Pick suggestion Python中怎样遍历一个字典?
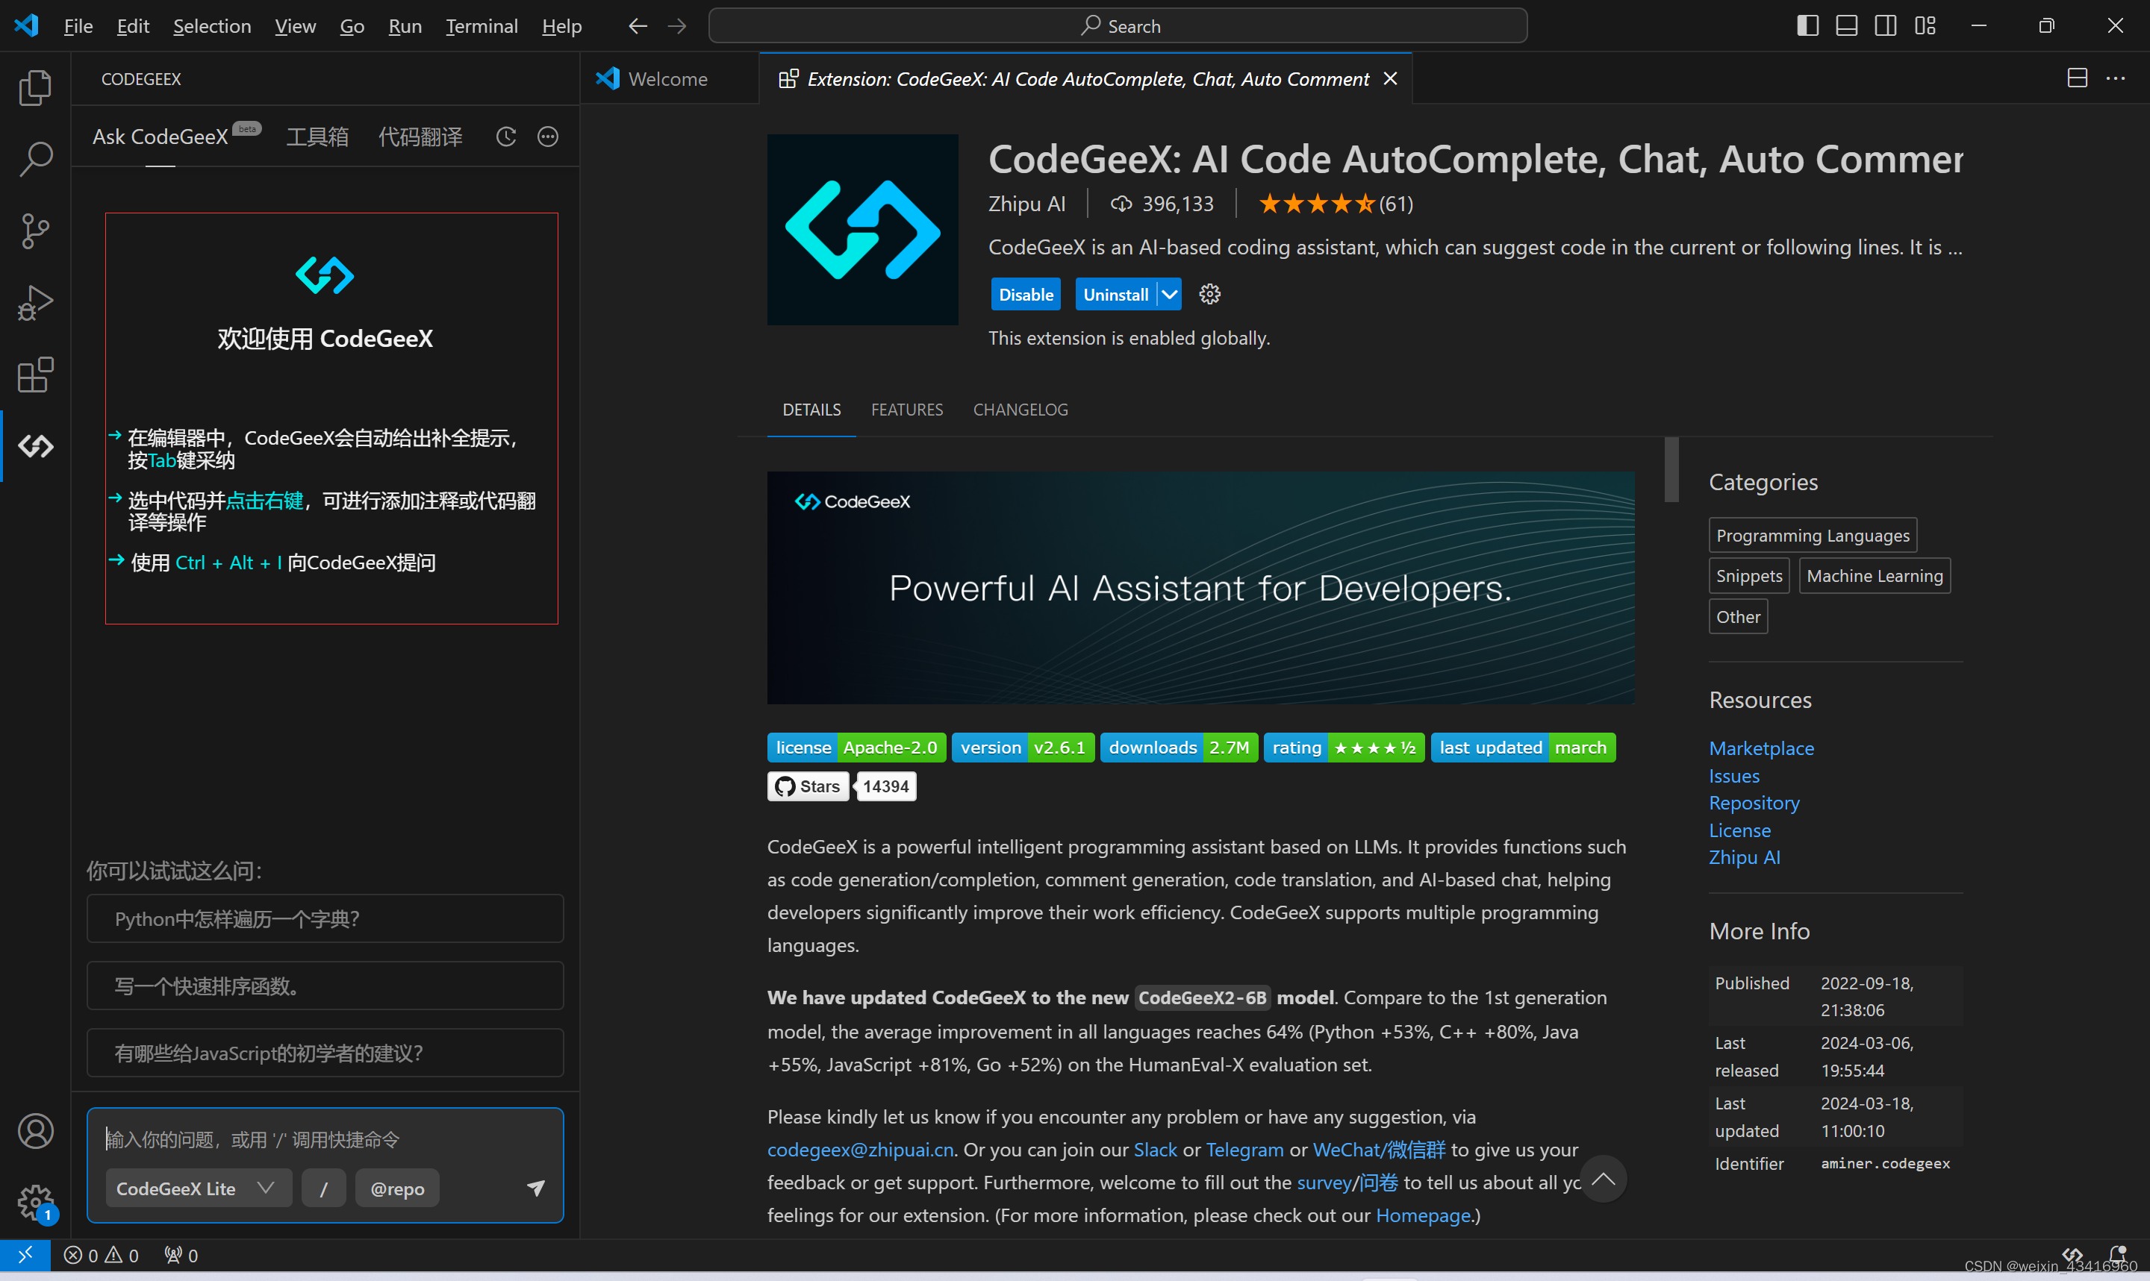The height and width of the screenshot is (1281, 2150). 325,918
